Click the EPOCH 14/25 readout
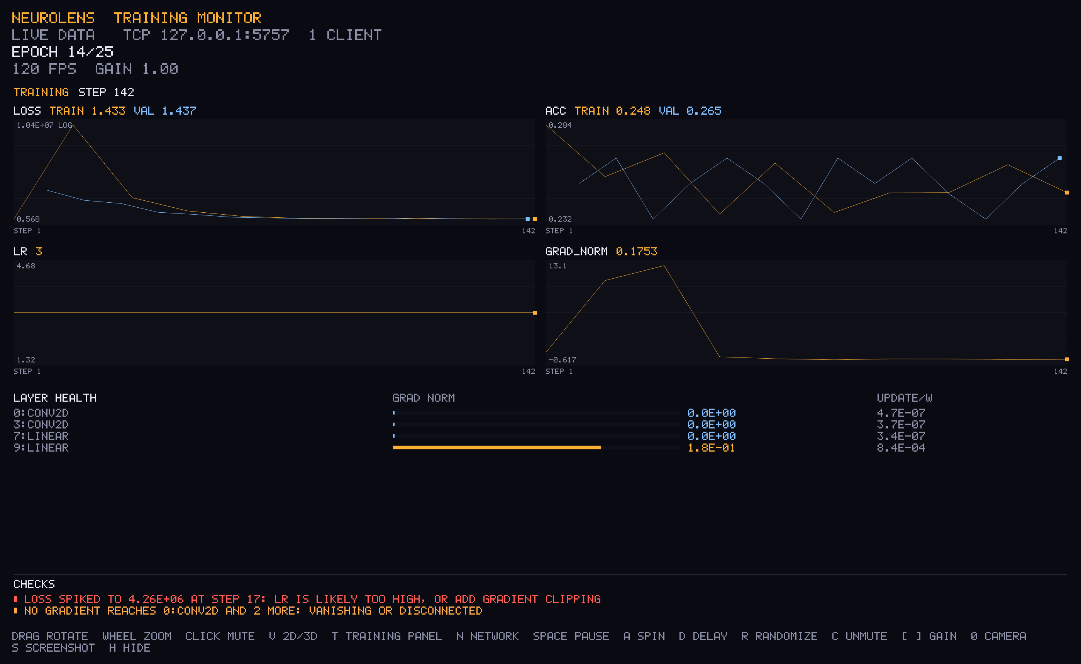 (x=62, y=52)
